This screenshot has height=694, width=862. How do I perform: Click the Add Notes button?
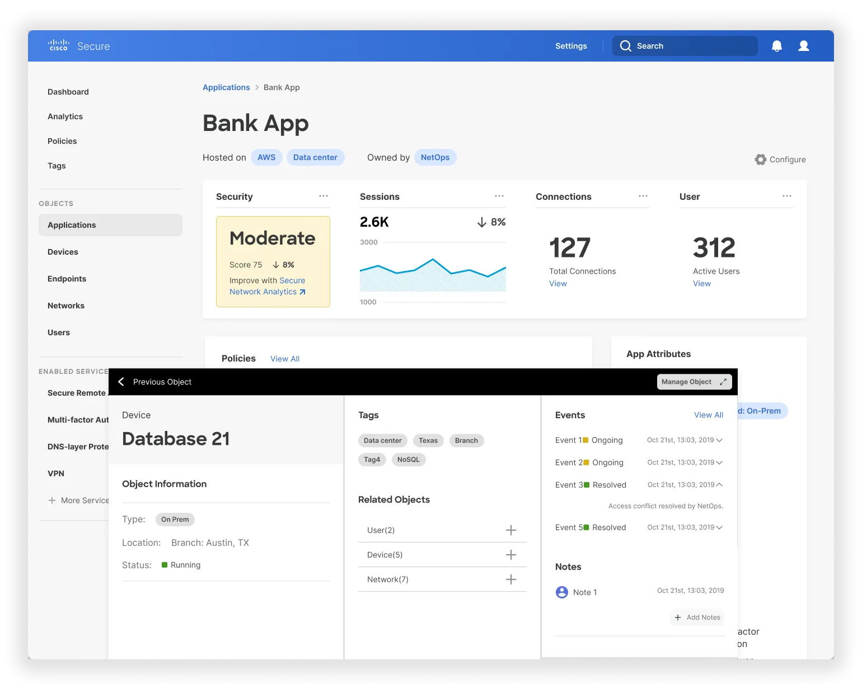coord(697,617)
